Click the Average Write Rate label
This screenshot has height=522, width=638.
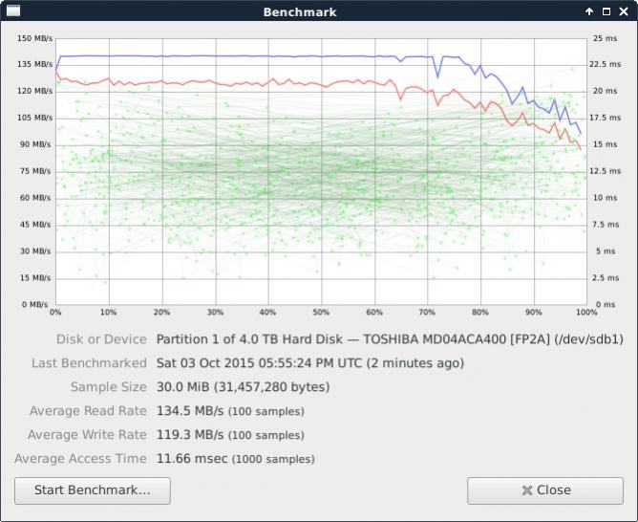87,435
